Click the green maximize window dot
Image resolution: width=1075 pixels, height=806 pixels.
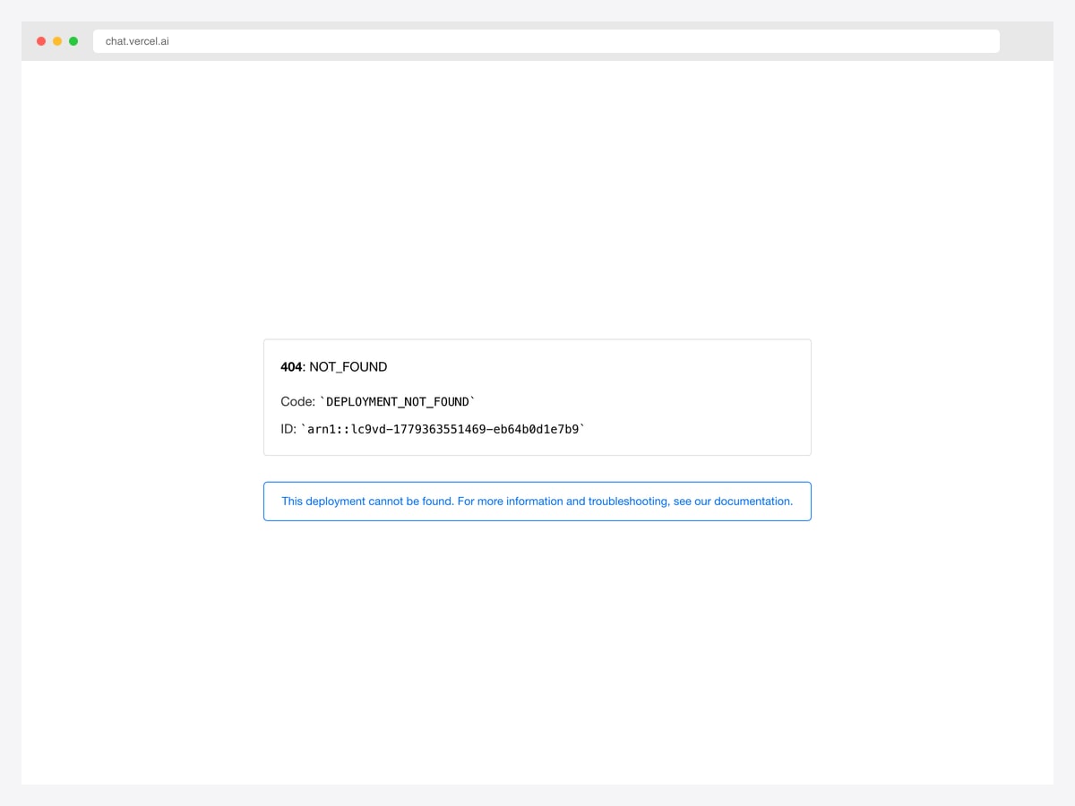73,41
